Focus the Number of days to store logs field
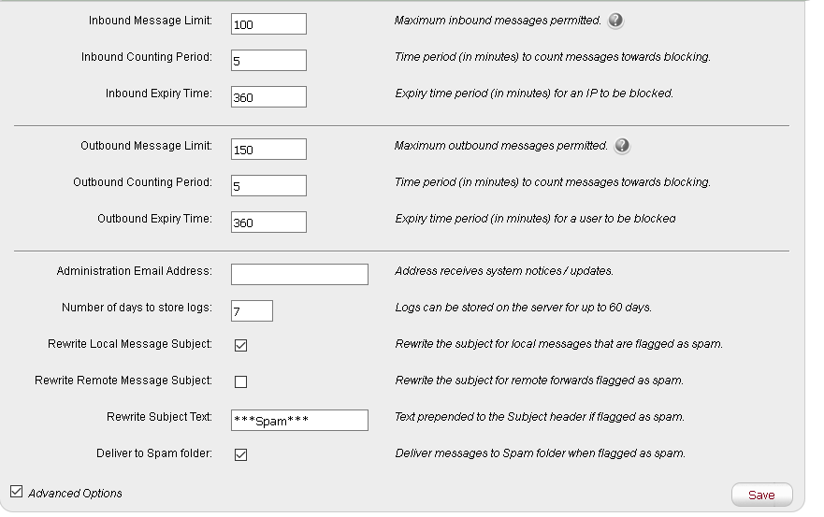The image size is (824, 517). point(252,310)
